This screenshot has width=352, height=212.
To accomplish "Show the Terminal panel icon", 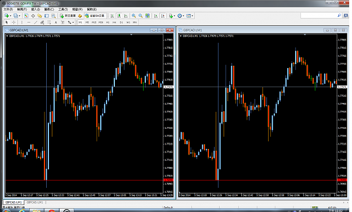I will 47,16.
